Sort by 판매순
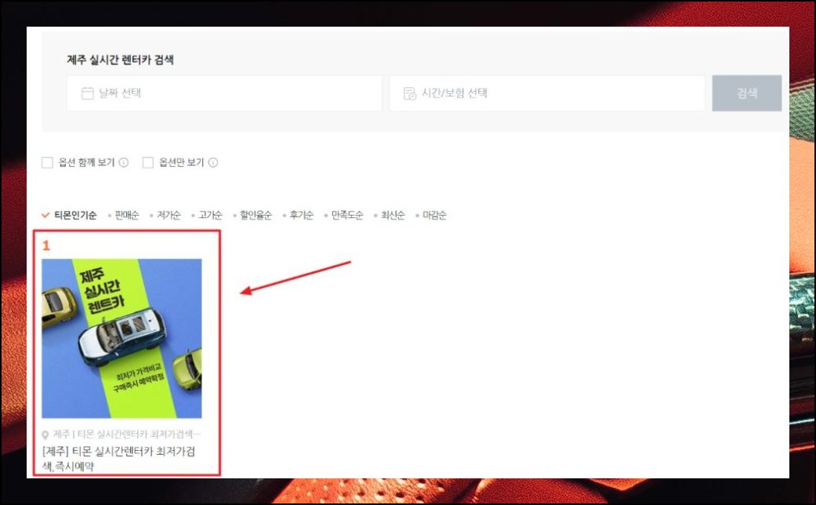816x505 pixels. (x=127, y=215)
